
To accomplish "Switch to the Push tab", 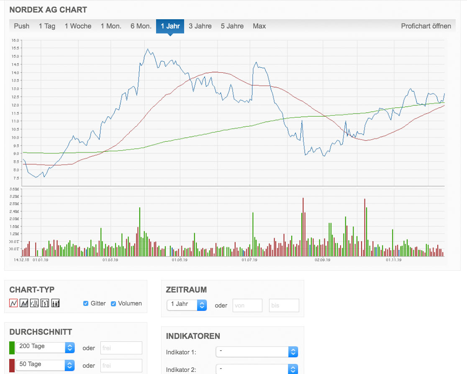I will tap(22, 26).
